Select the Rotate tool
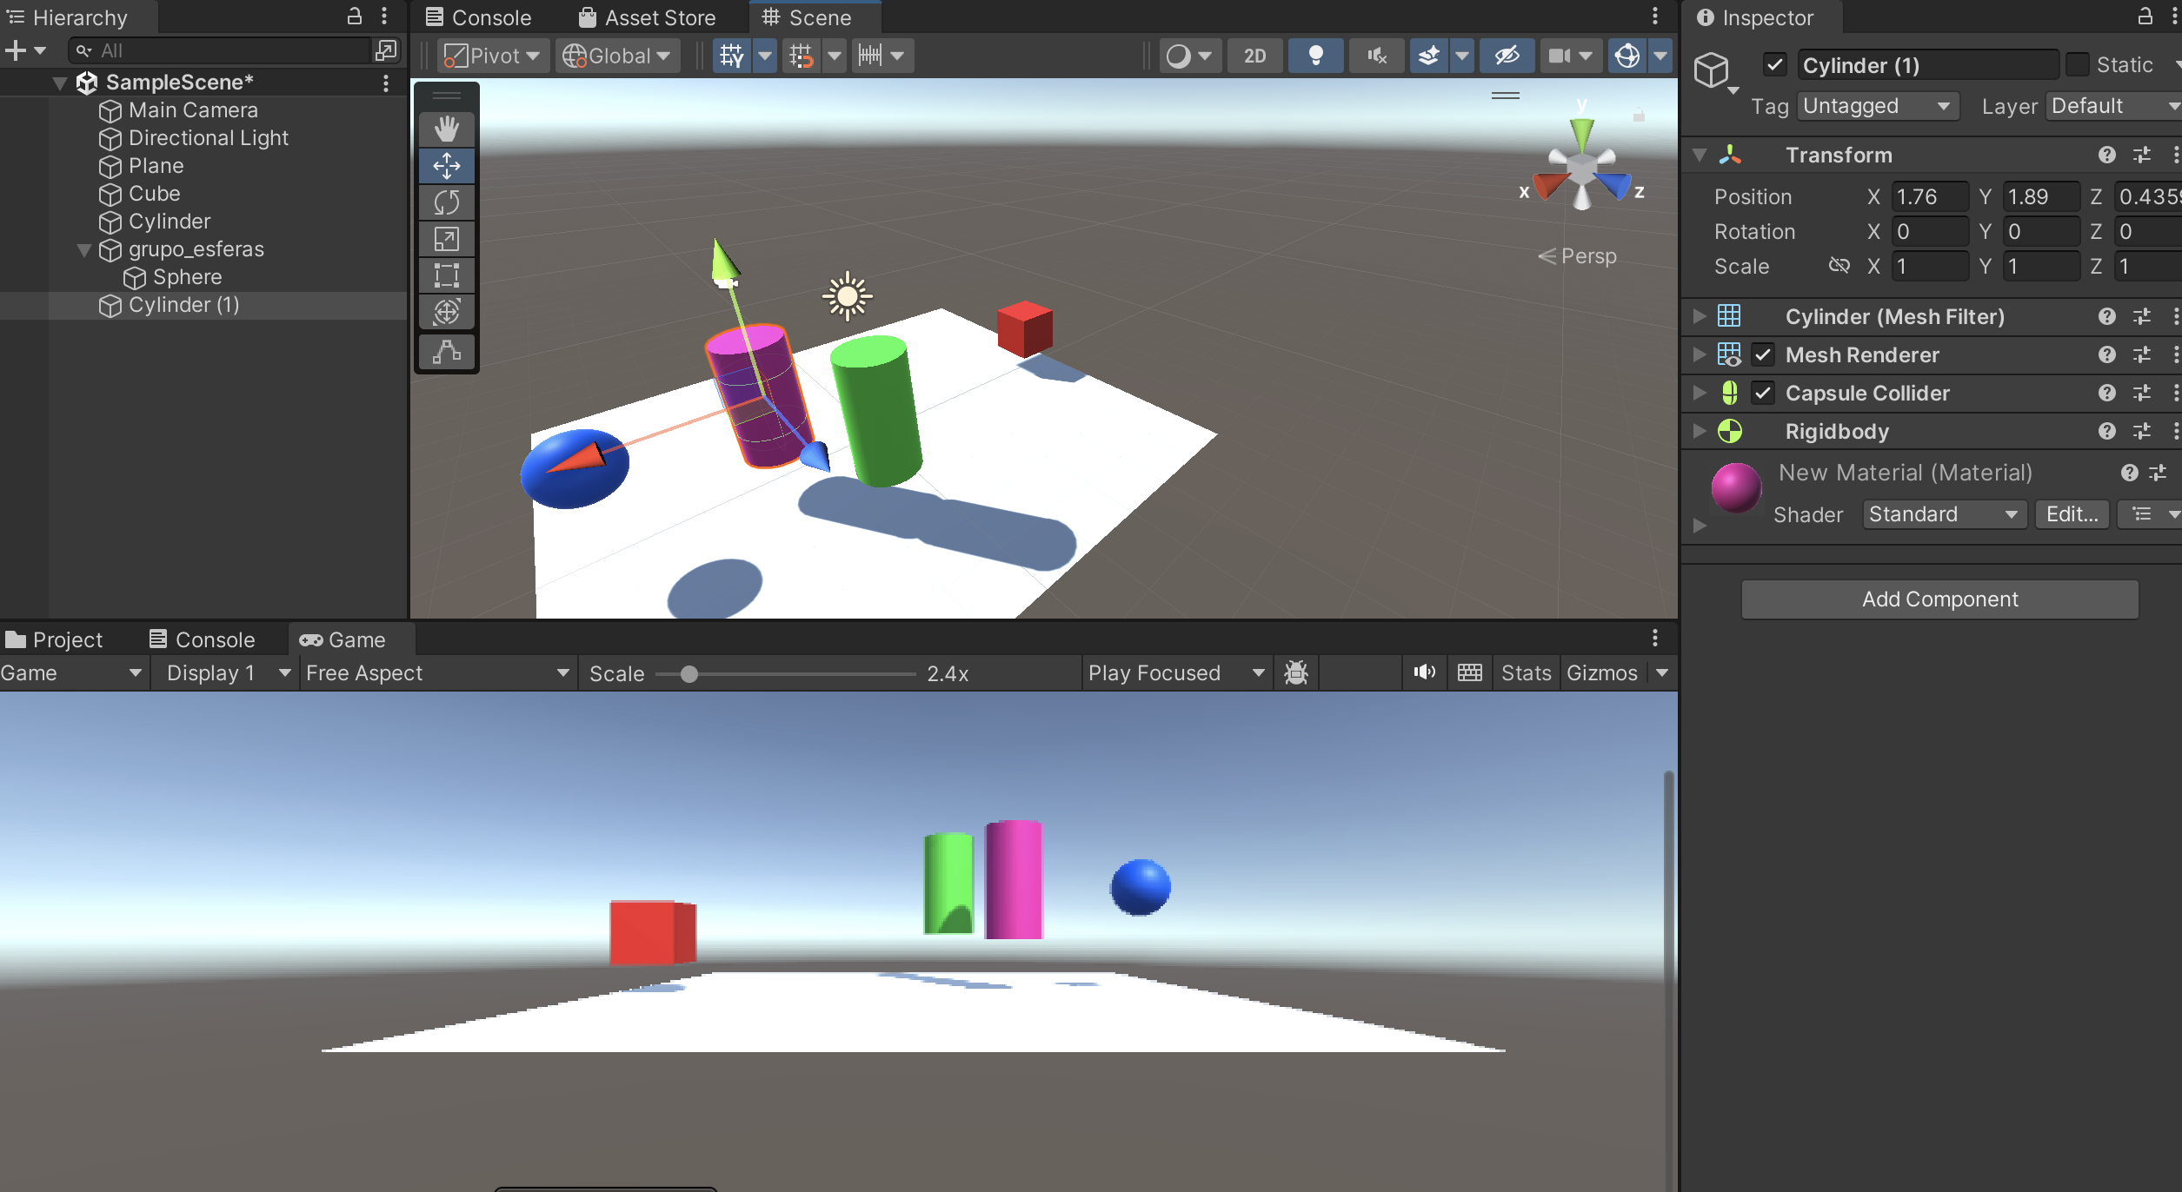 447,202
